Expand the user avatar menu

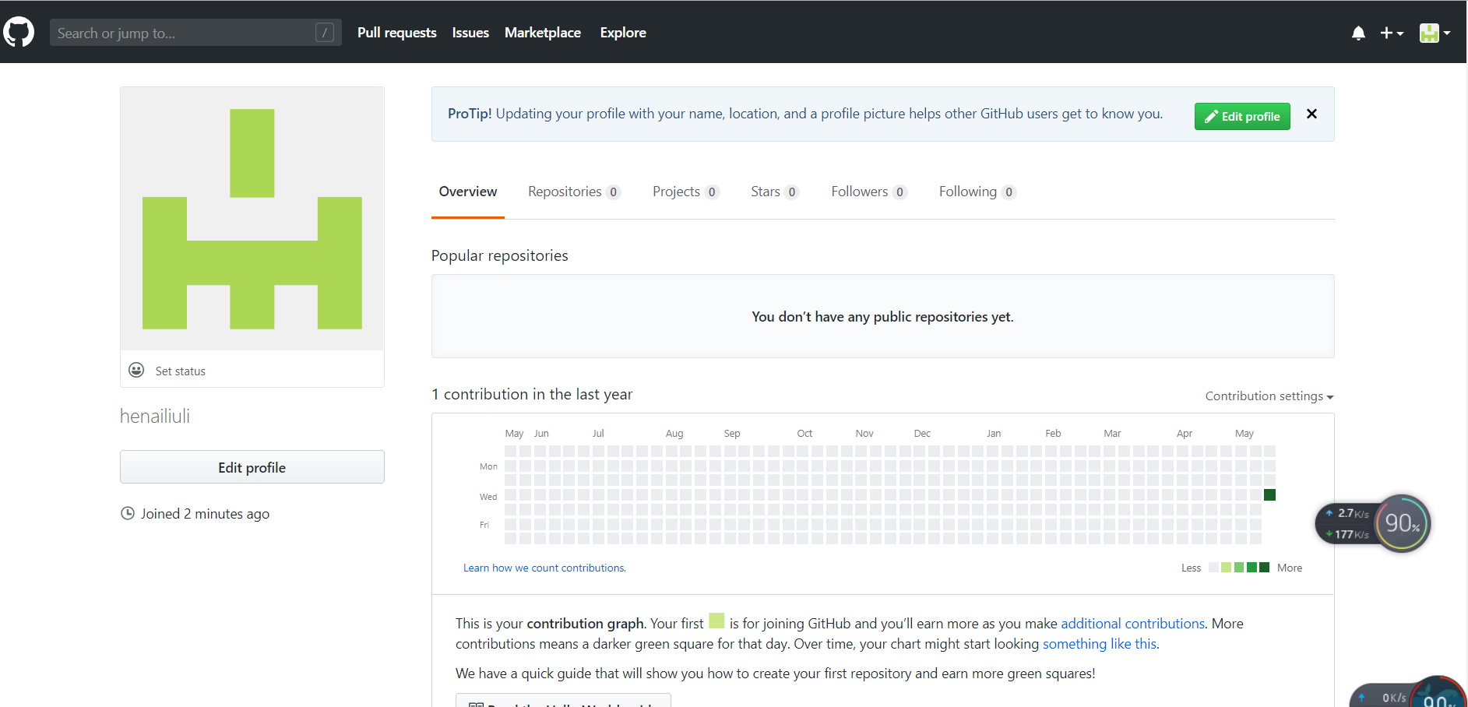pyautogui.click(x=1435, y=33)
